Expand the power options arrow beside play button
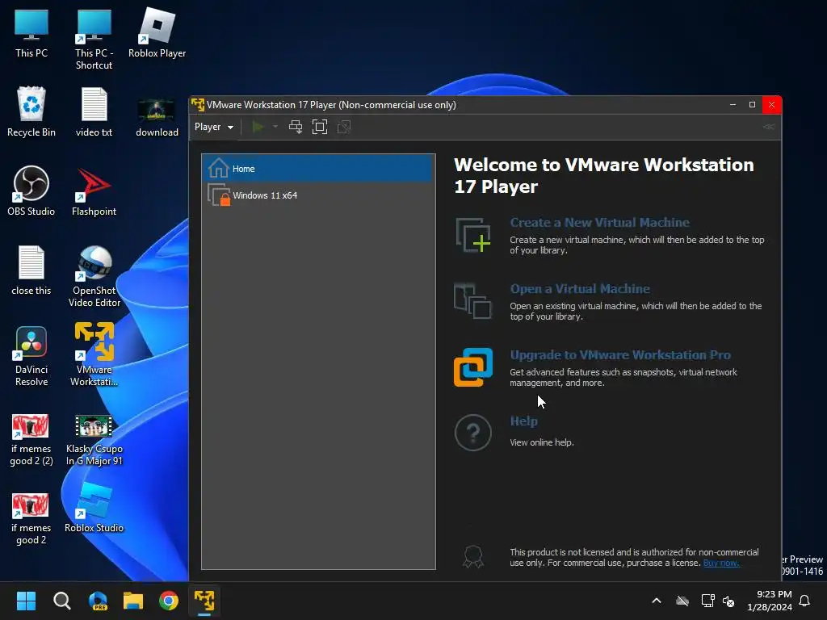 (275, 127)
